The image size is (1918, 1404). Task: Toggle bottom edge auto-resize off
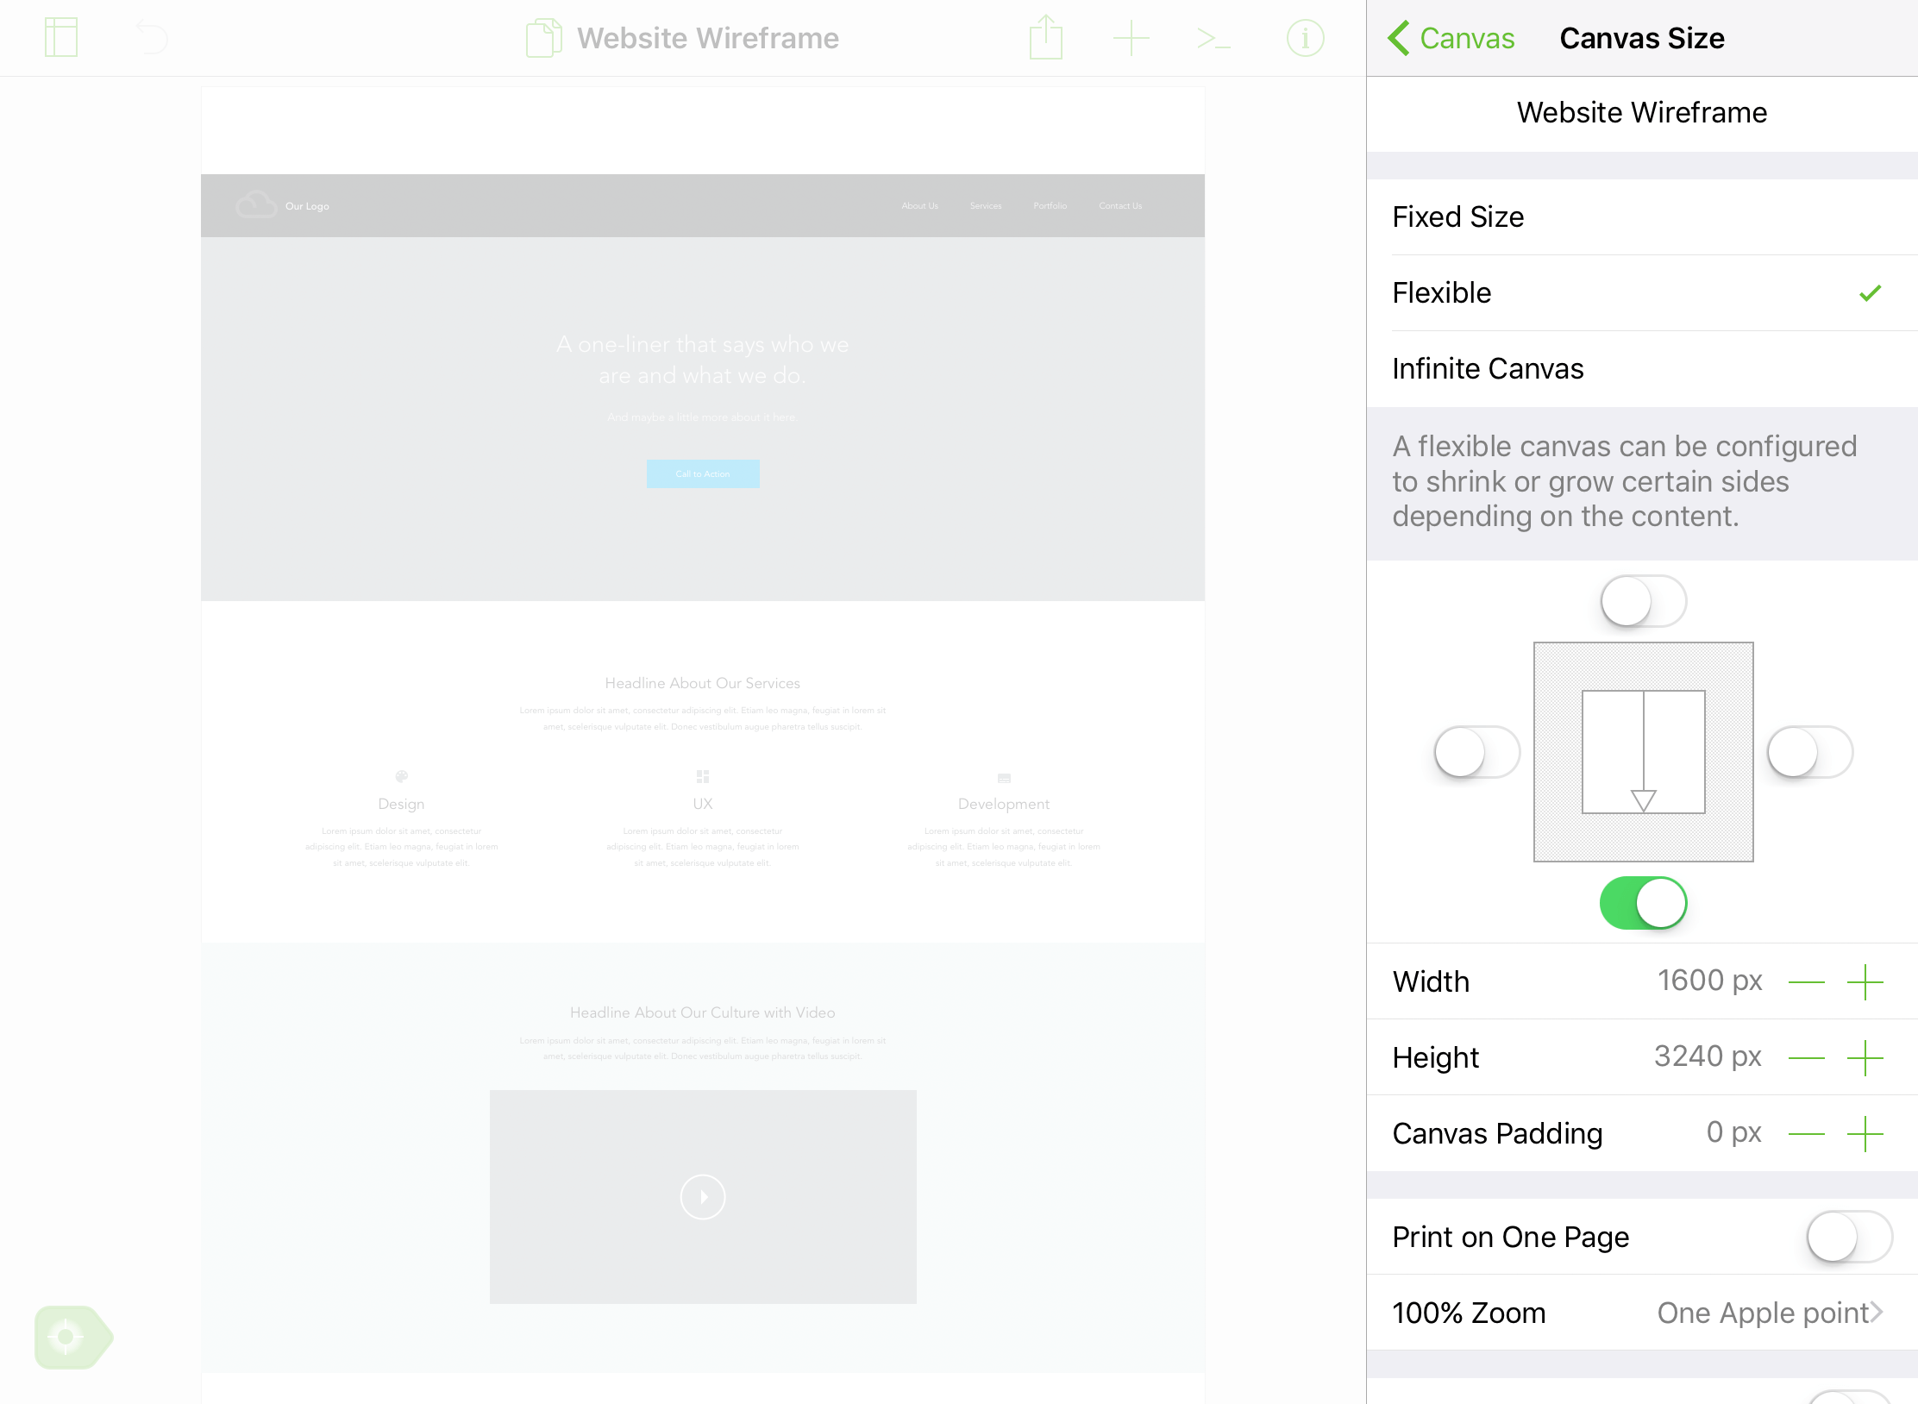point(1642,903)
